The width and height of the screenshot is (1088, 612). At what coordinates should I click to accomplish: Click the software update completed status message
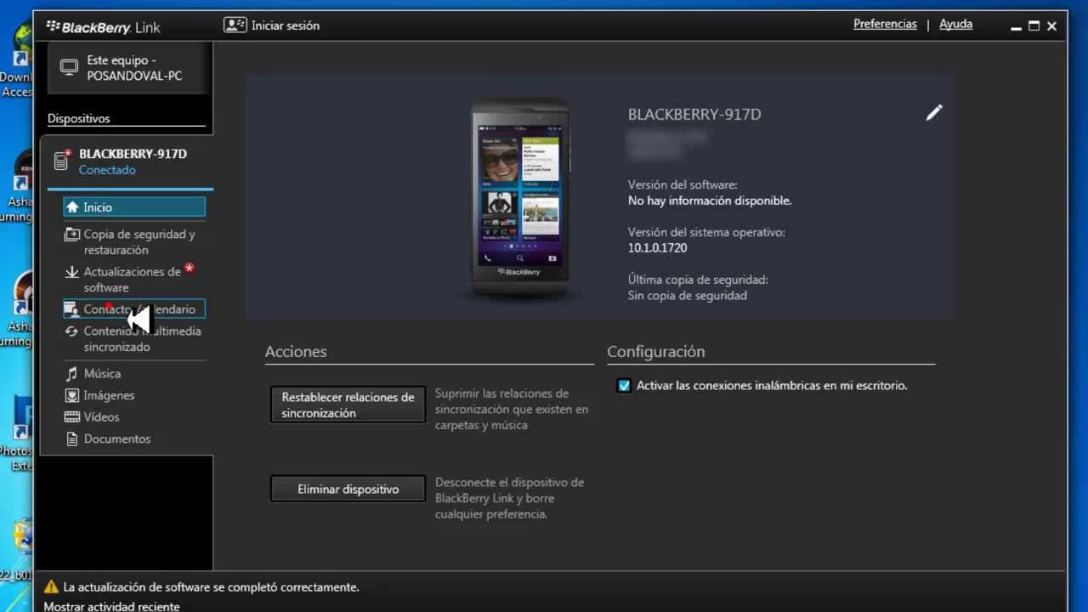pos(211,587)
